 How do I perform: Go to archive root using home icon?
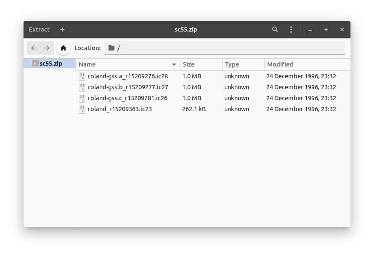pyautogui.click(x=63, y=48)
